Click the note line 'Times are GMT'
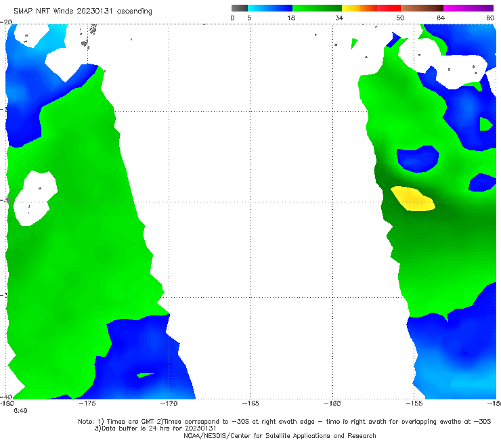This screenshot has width=501, height=440. 130,422
